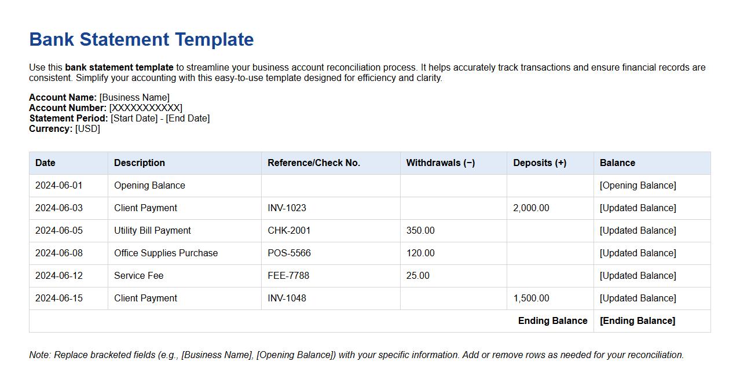Click the Withdrawals (−) column header
Screen dimensions: 740x376
click(x=441, y=163)
